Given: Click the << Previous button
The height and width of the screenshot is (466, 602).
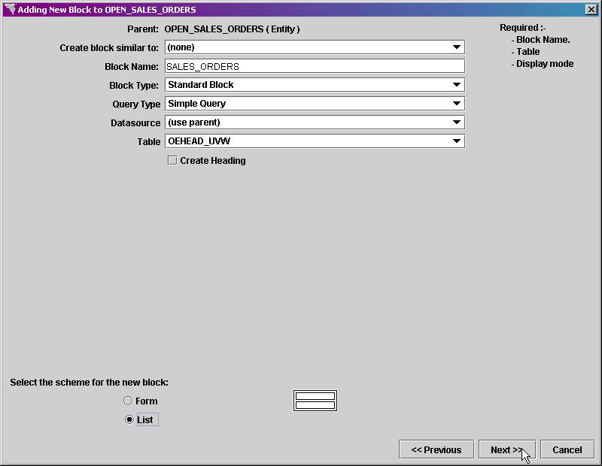Looking at the screenshot, I should 436,449.
